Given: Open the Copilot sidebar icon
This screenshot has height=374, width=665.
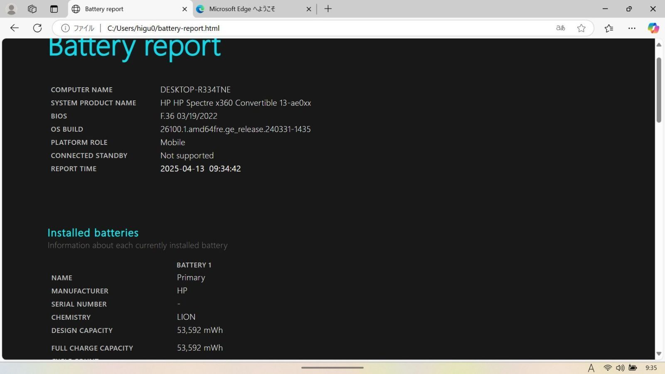Looking at the screenshot, I should coord(653,28).
